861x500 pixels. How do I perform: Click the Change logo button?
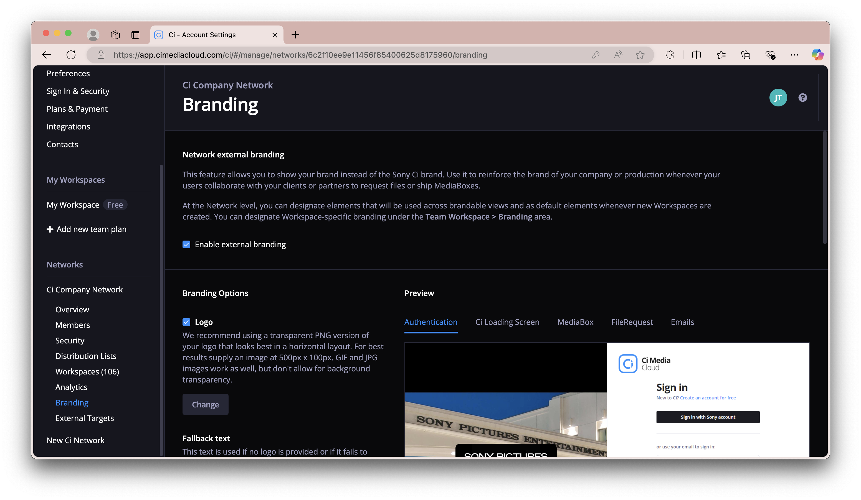tap(205, 404)
